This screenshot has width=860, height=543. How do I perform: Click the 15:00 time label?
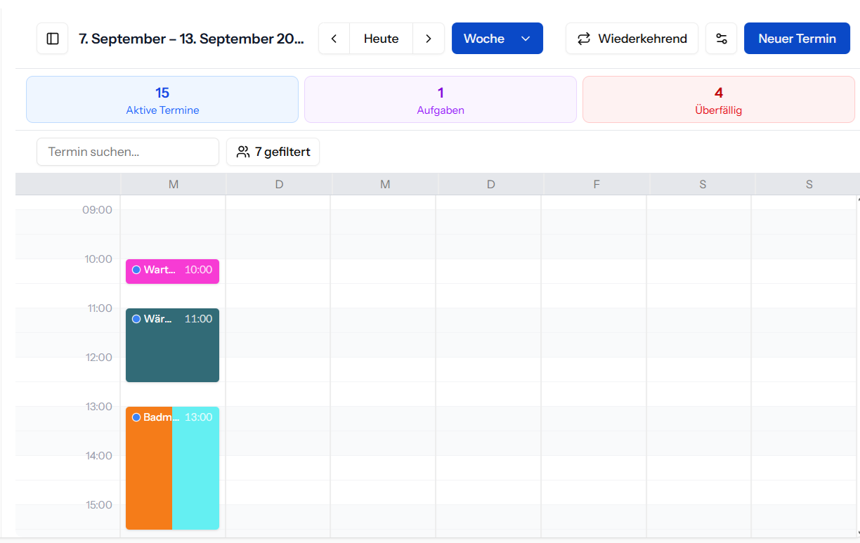coord(98,504)
